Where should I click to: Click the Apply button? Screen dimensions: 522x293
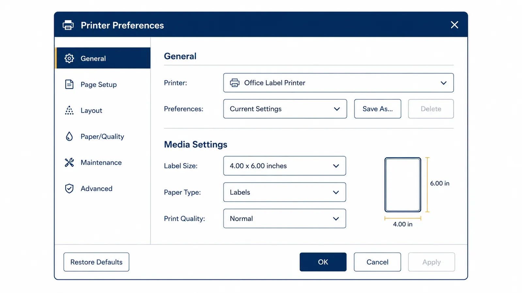point(432,262)
